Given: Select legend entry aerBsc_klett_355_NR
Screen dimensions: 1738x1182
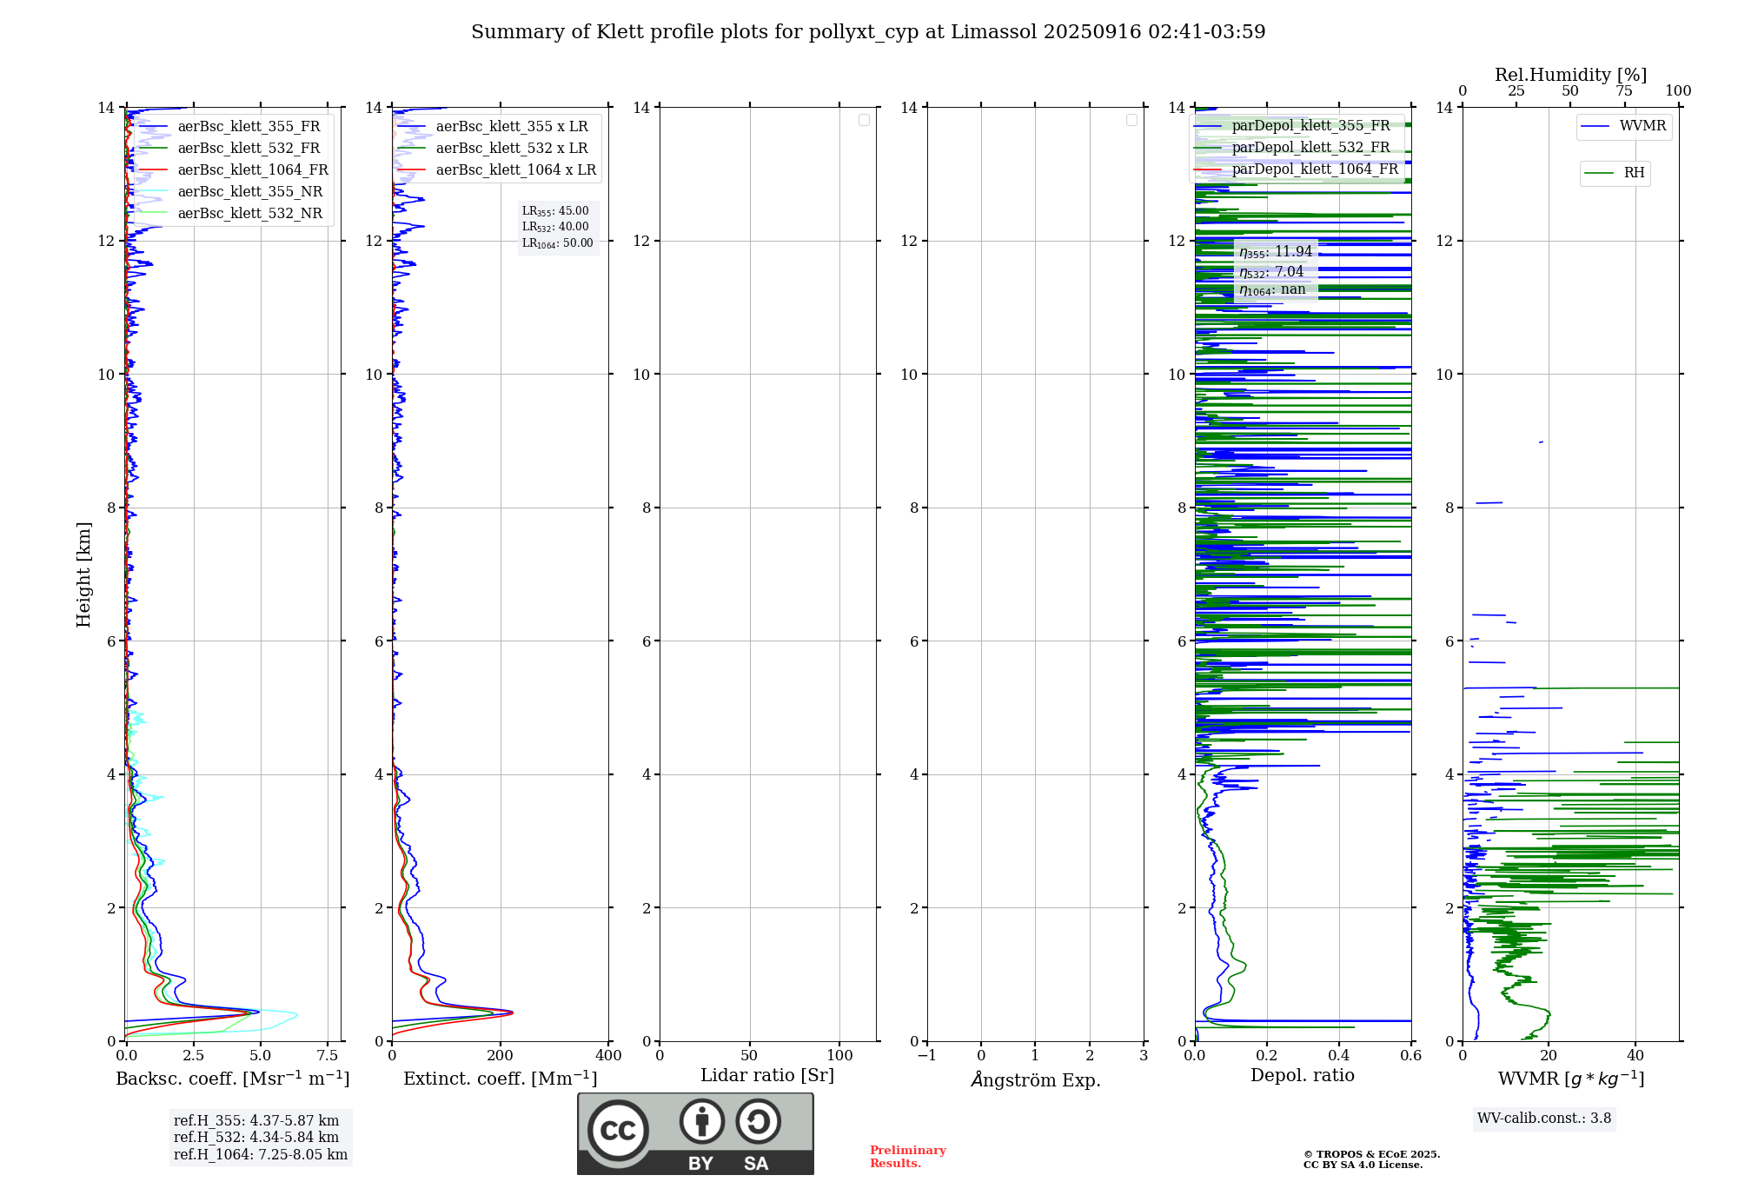Looking at the screenshot, I should tap(230, 192).
